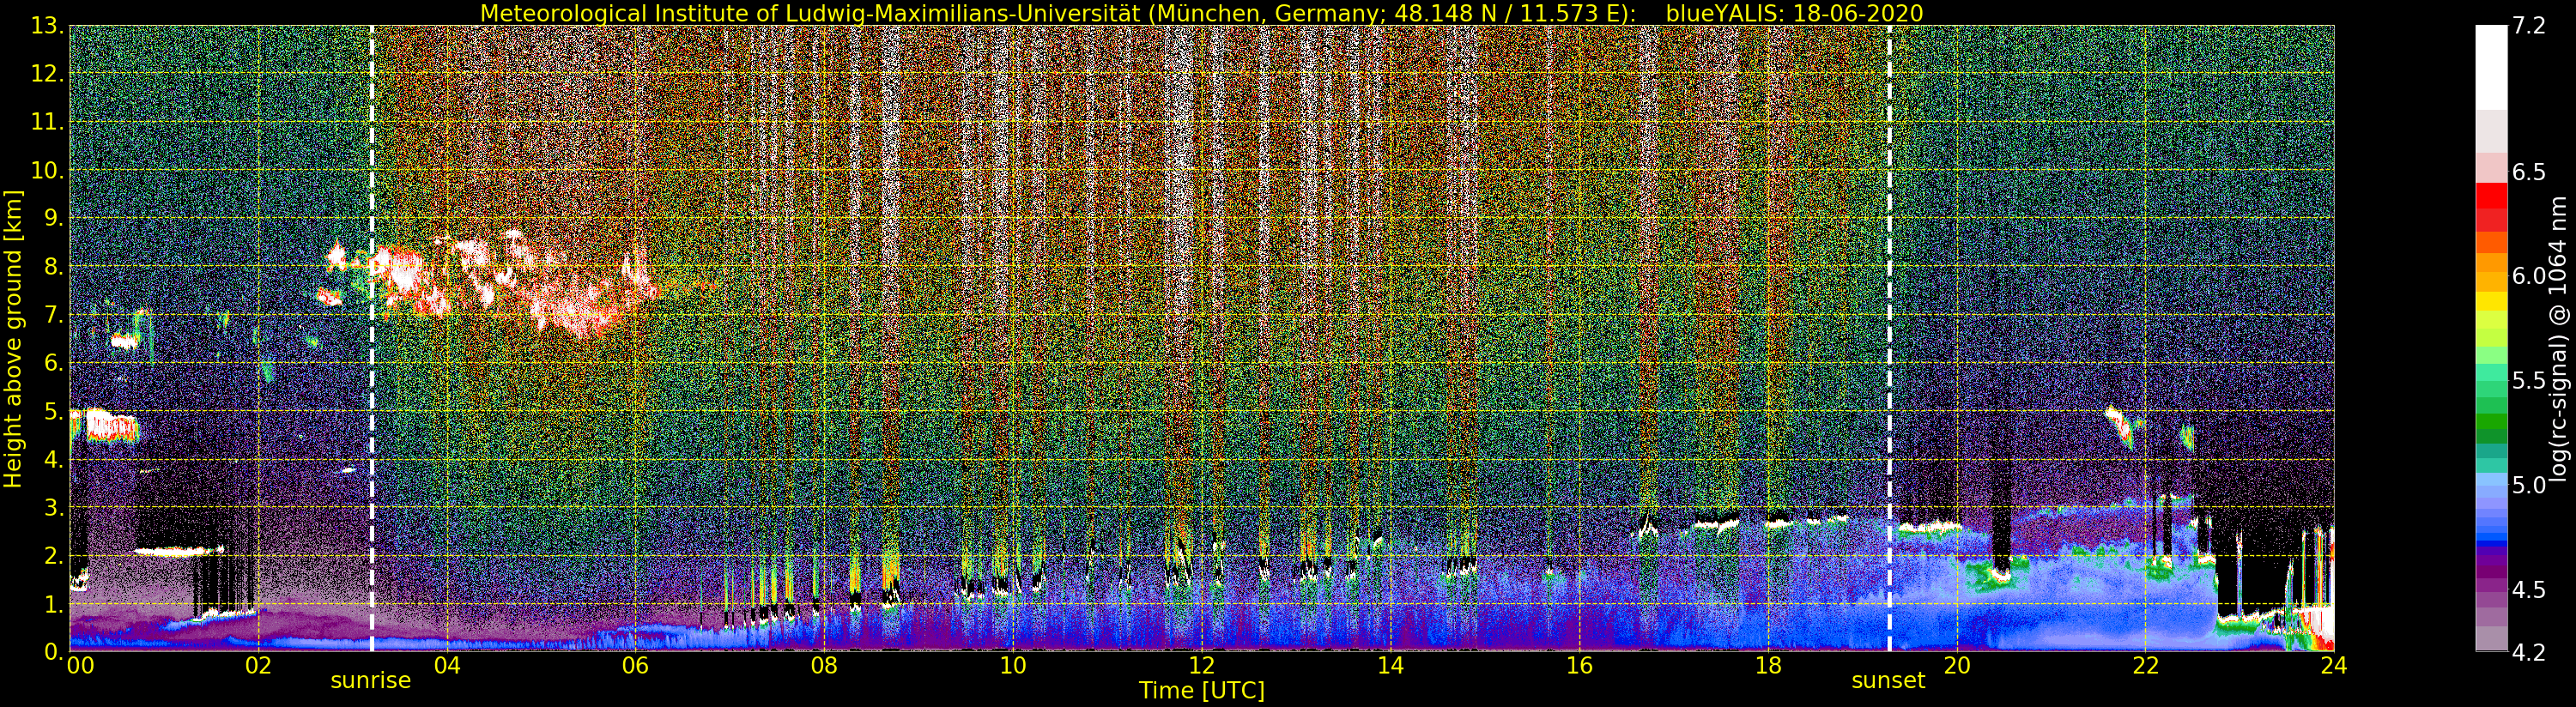
Task: Click height axis tick label '4.'
Action: click(x=54, y=459)
